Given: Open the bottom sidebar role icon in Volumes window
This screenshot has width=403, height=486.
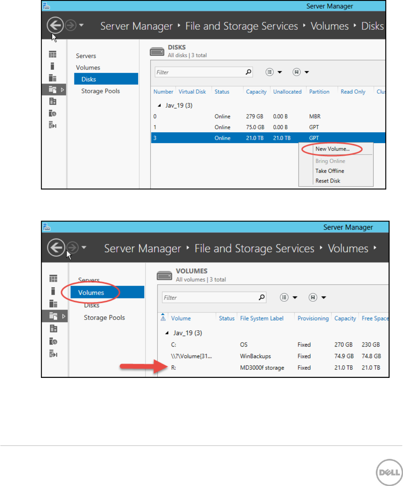Looking at the screenshot, I should point(54,354).
